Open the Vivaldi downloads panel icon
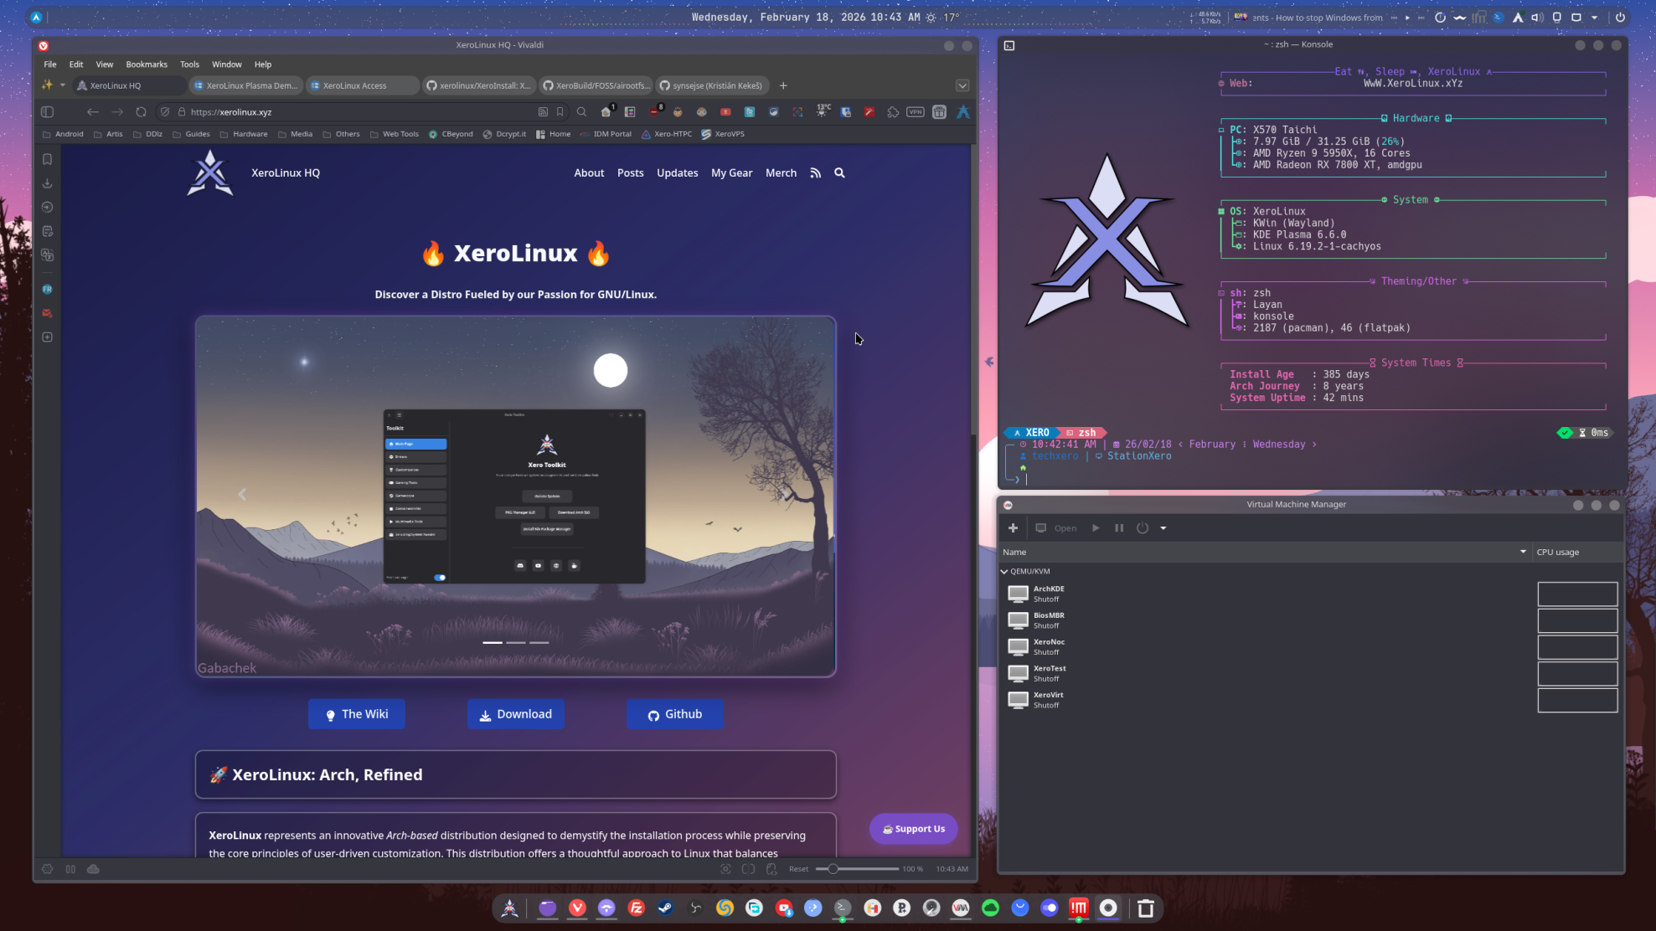Viewport: 1656px width, 931px height. 48,183
